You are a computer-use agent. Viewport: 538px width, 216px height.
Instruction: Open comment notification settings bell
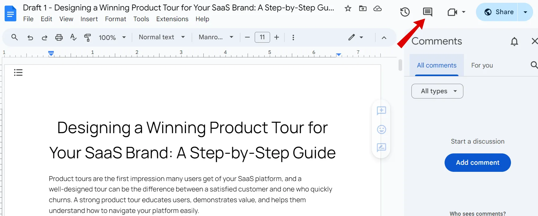point(514,41)
